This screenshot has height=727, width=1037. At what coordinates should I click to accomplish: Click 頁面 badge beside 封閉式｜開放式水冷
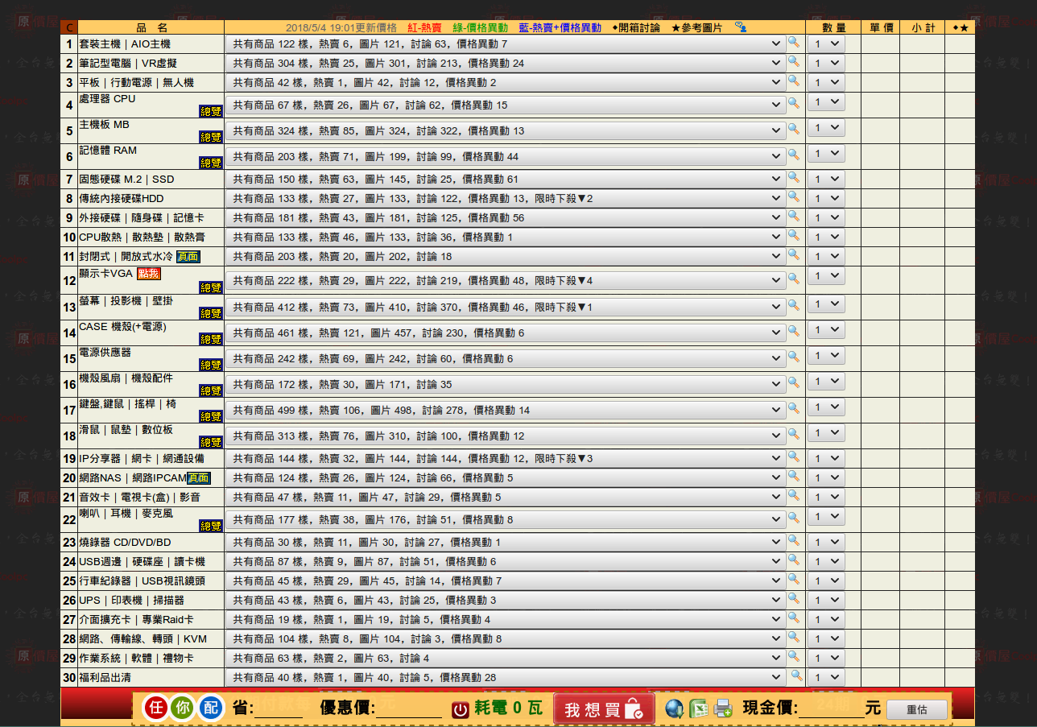click(188, 256)
